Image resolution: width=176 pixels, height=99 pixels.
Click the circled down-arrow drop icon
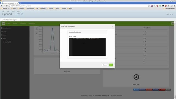coord(136,77)
